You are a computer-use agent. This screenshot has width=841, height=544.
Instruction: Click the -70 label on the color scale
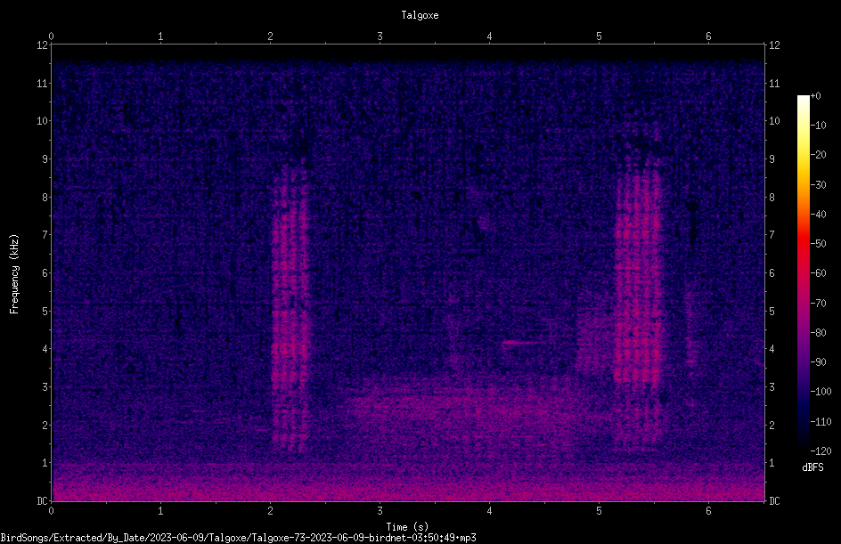818,304
